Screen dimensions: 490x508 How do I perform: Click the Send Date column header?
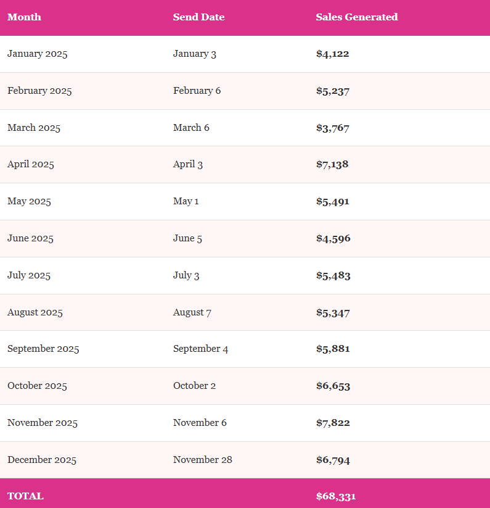pos(198,17)
